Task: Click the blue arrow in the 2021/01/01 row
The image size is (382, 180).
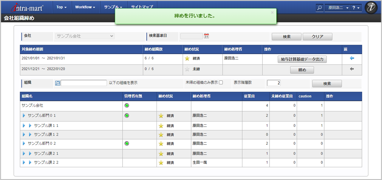Action: point(352,59)
